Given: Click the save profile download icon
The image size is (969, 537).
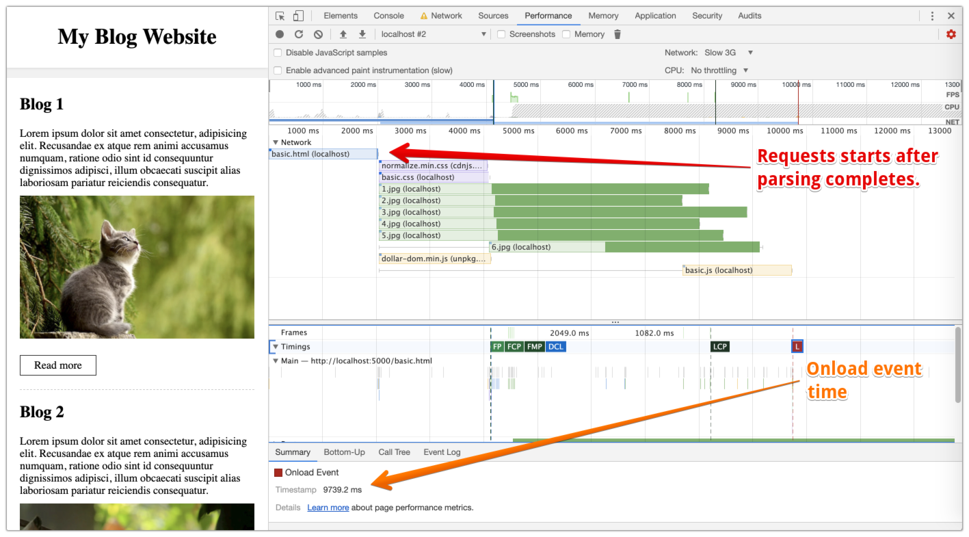Looking at the screenshot, I should click(x=362, y=34).
